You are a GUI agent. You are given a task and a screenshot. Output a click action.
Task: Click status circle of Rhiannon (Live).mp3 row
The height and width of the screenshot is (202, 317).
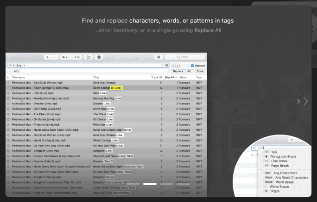pos(8,125)
